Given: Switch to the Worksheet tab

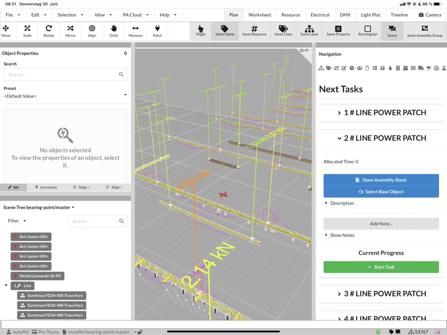Looking at the screenshot, I should (x=260, y=15).
